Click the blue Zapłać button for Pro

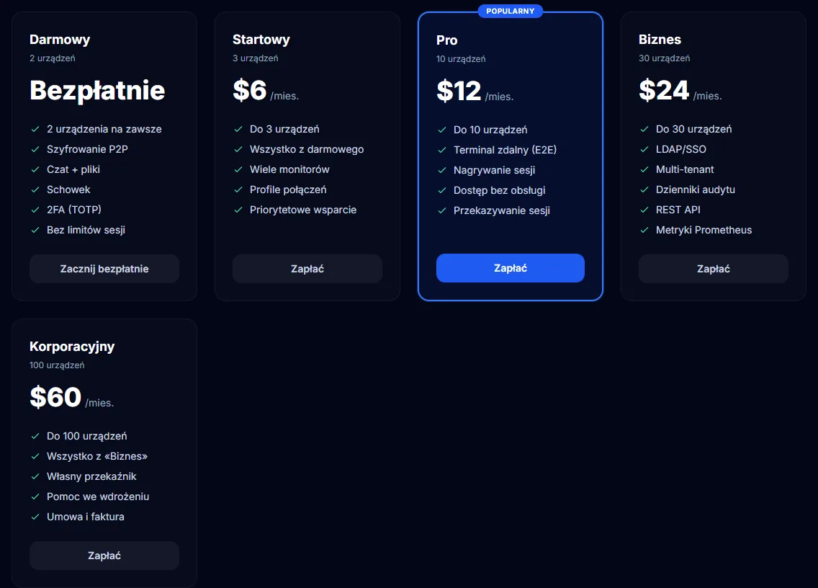tap(511, 268)
